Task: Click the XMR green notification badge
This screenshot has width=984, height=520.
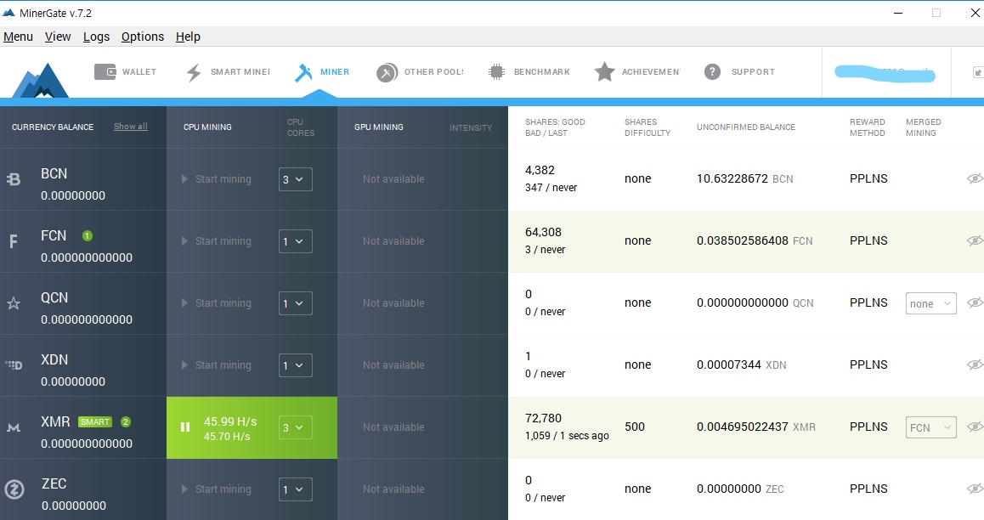Action: click(x=126, y=422)
